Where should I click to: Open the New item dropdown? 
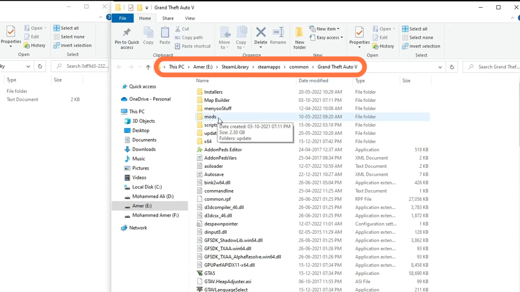click(x=324, y=29)
